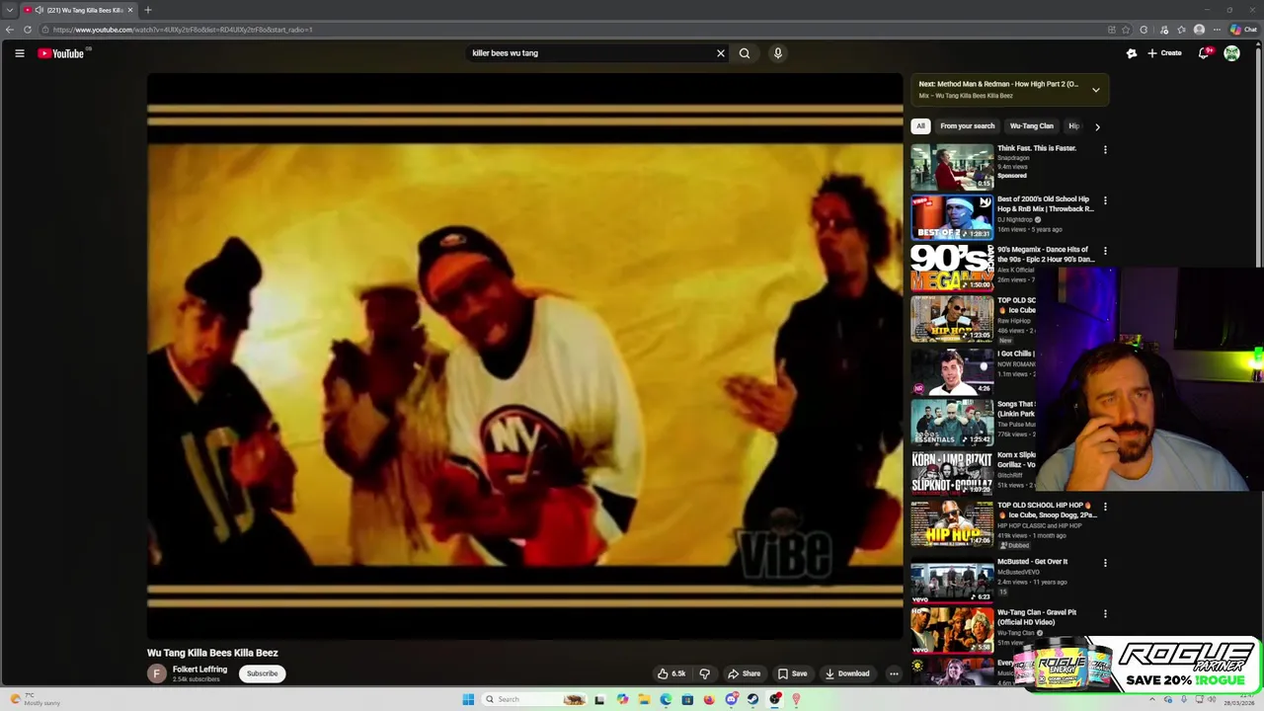Open Folkert Leffring channel avatar

156,673
